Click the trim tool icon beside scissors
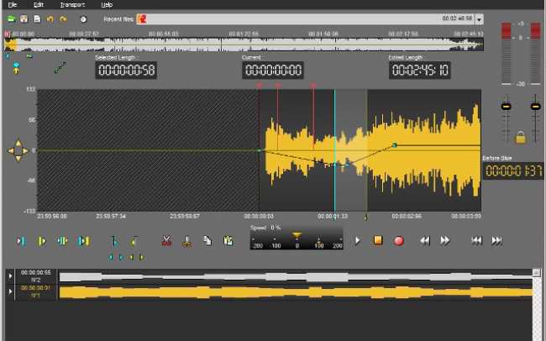The width and height of the screenshot is (546, 341). 187,241
